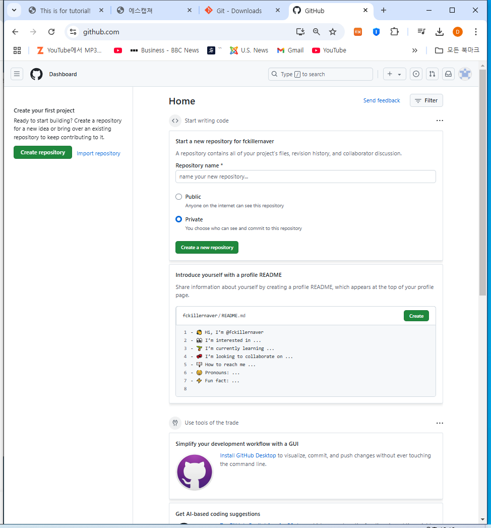Open a new browser tab
Image resolution: width=491 pixels, height=528 pixels.
[x=383, y=10]
